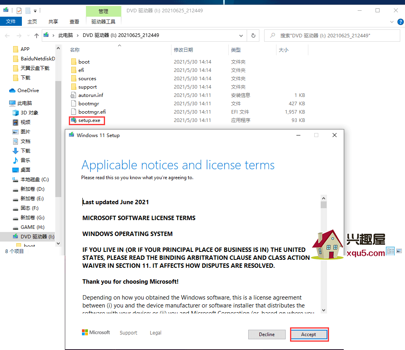
Task: Open the Support link in Setup
Action: (x=129, y=333)
